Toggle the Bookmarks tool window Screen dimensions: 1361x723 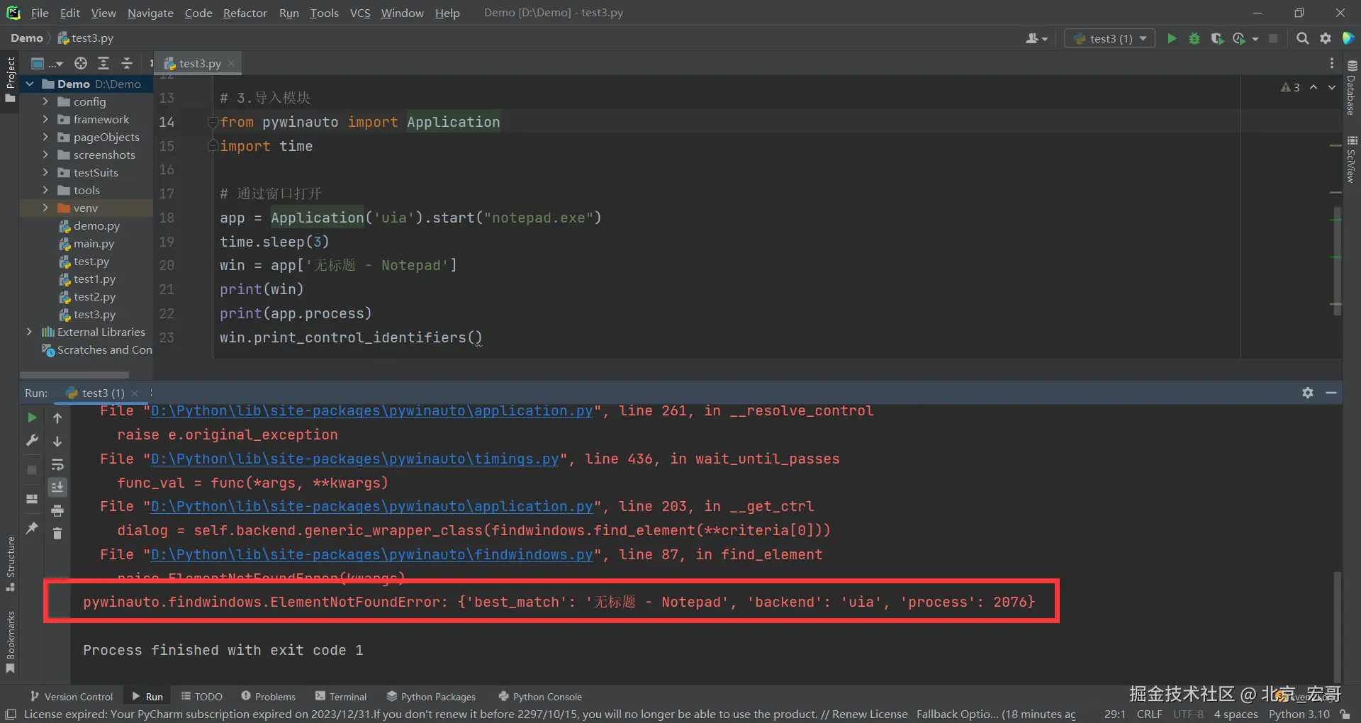10,642
